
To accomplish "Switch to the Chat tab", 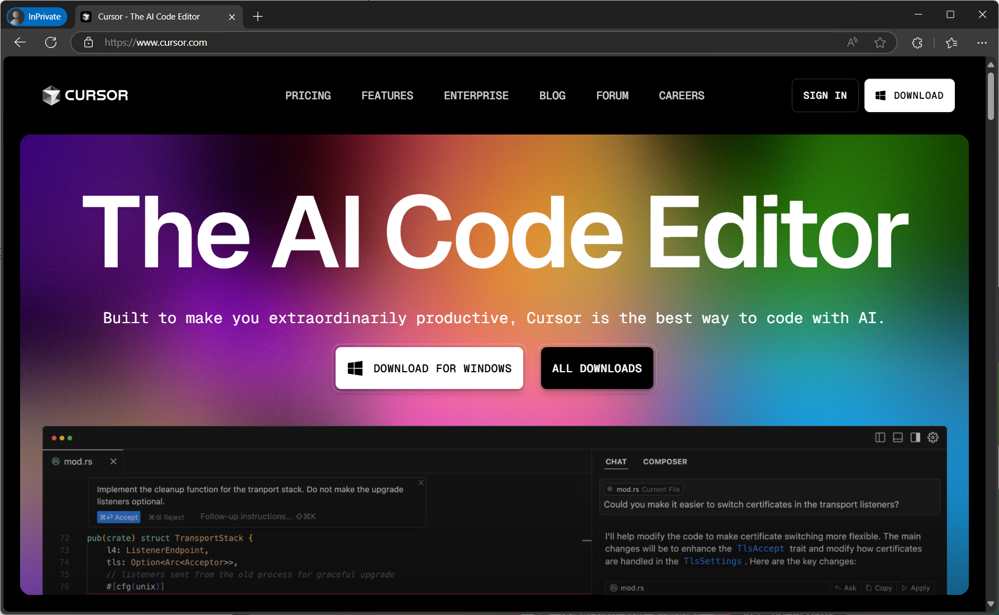I will tap(616, 462).
